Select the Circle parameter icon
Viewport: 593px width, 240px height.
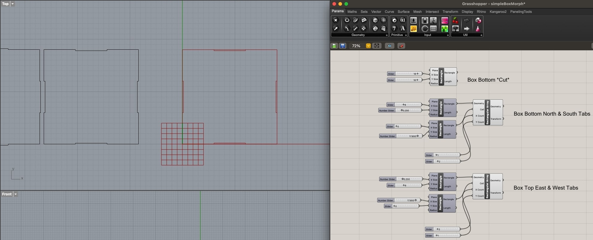pos(347,20)
